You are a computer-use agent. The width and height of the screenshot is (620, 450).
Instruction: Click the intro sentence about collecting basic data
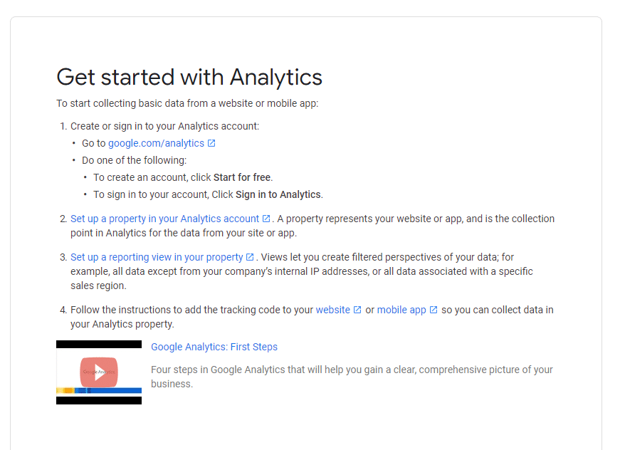pos(187,103)
